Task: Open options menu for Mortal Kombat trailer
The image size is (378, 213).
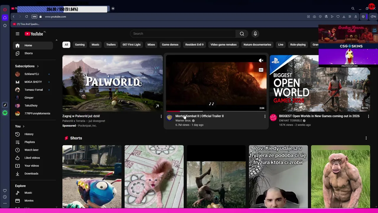Action: [265, 117]
